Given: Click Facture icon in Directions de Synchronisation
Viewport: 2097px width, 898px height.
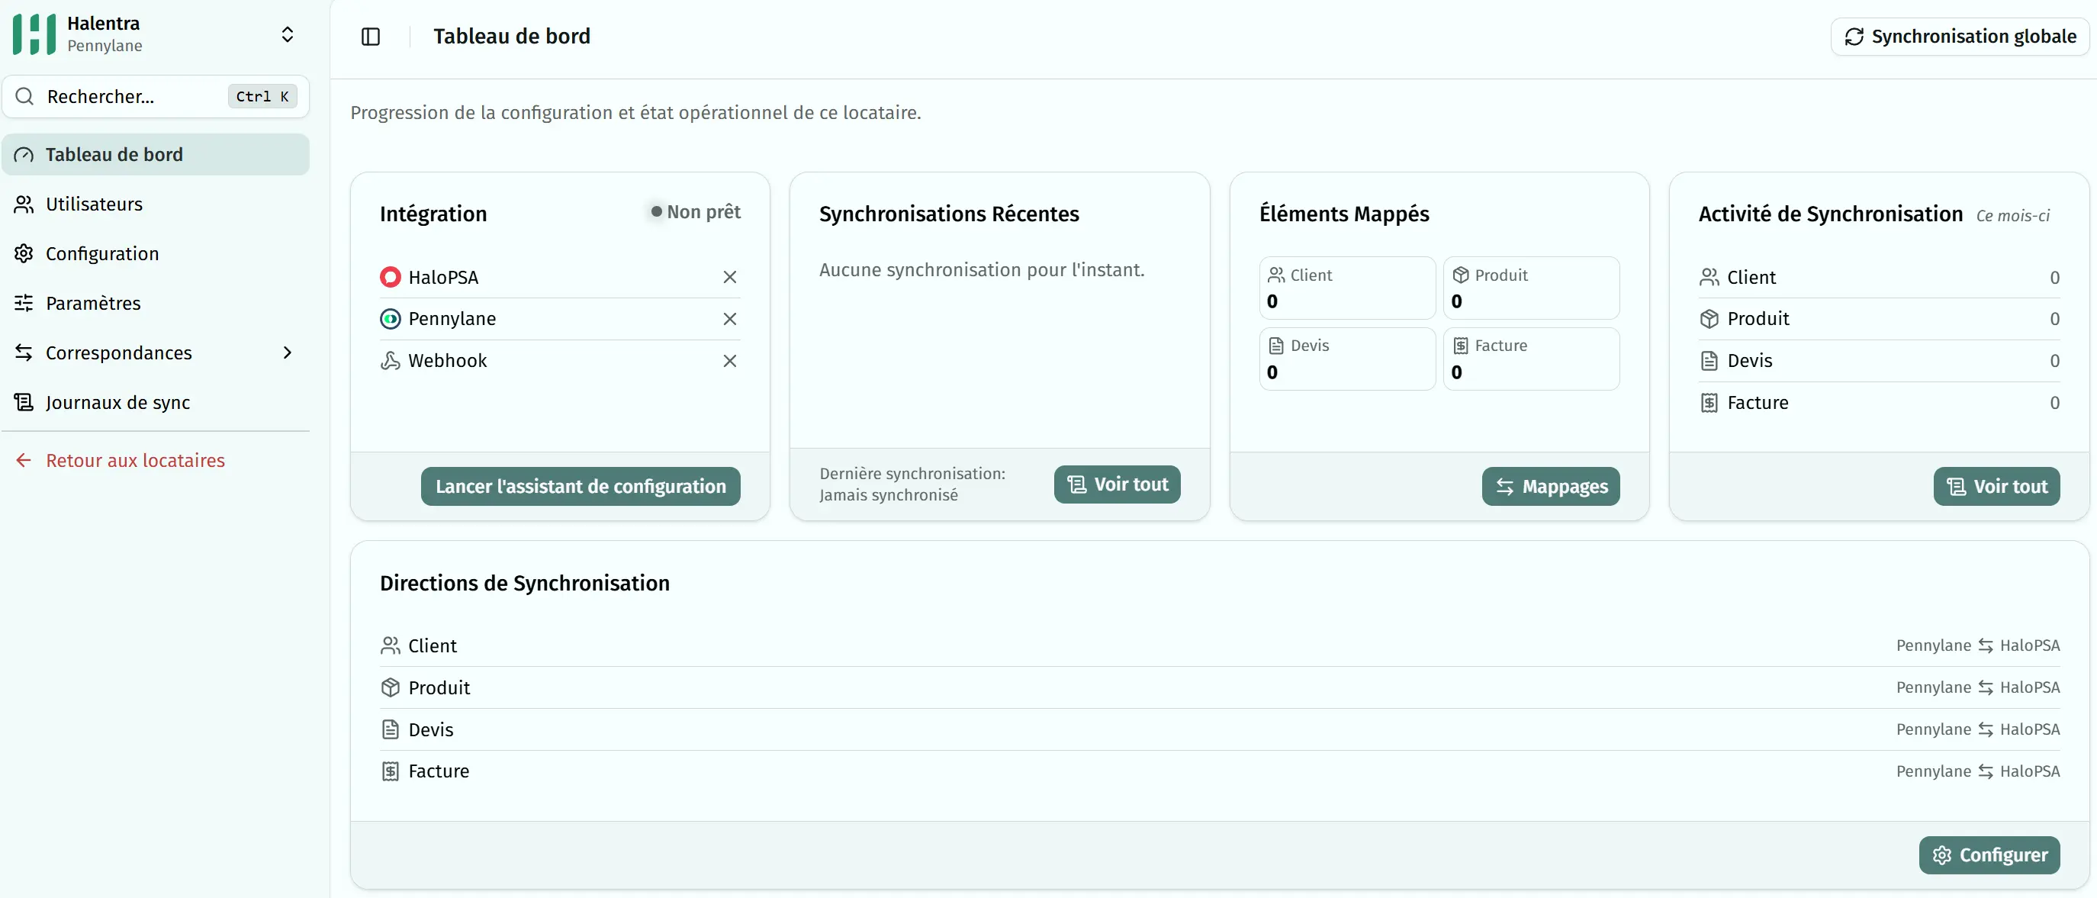Looking at the screenshot, I should (391, 771).
